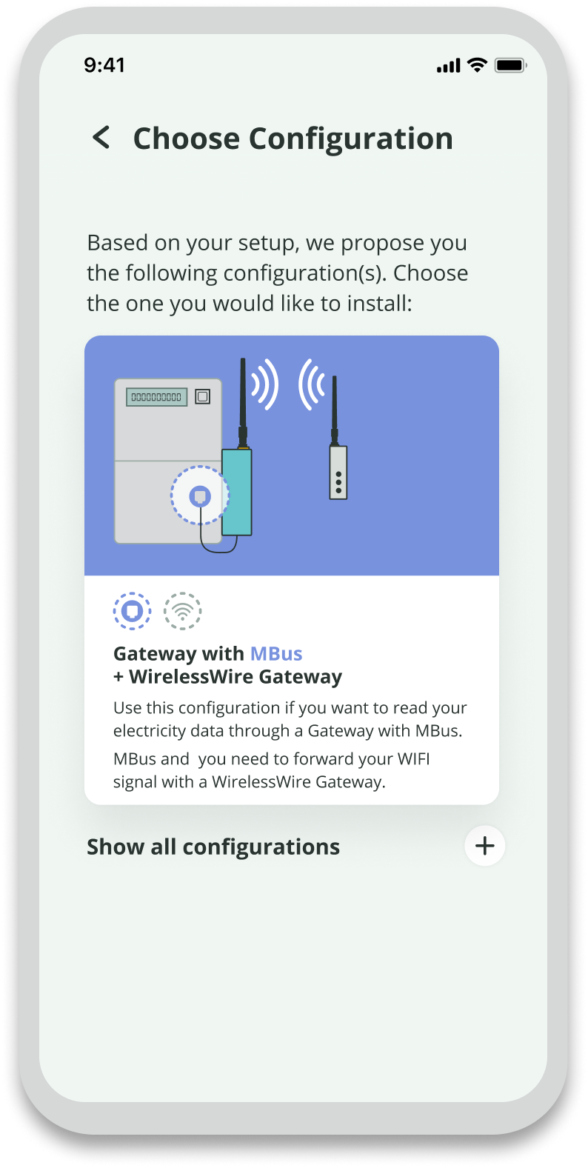
Task: Select the Gateway with MBus configuration card title
Action: pyautogui.click(x=208, y=654)
